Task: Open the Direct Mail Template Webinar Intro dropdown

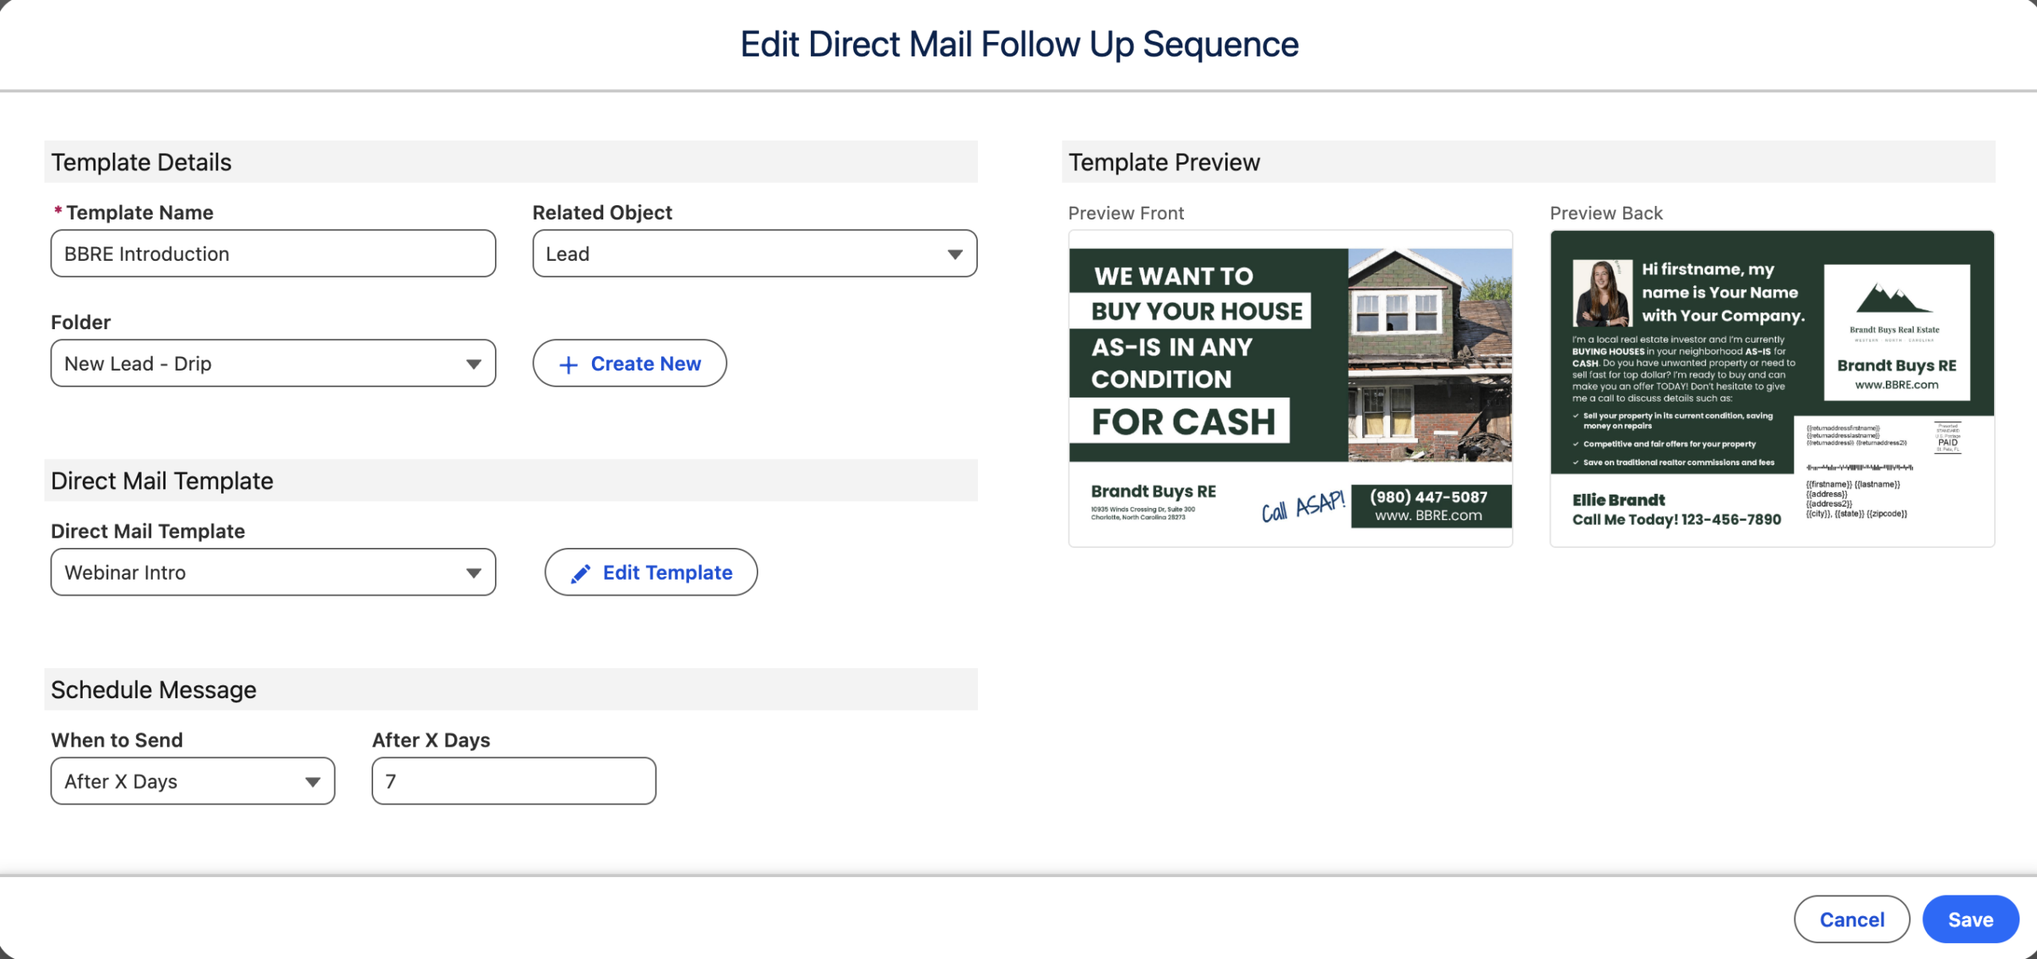Action: [x=273, y=573]
